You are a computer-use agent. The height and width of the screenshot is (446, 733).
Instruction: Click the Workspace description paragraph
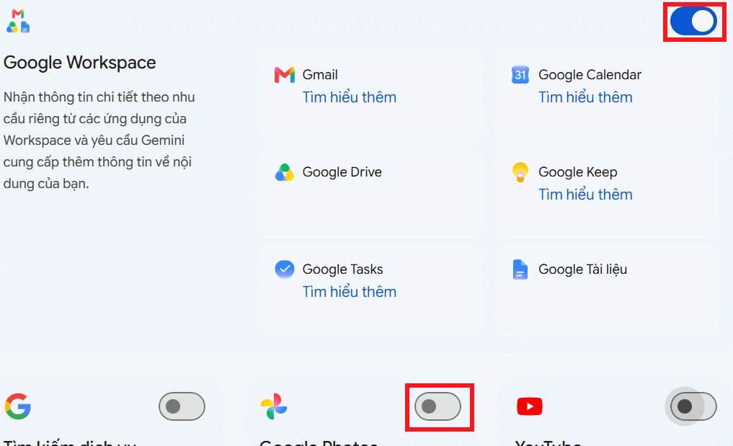pyautogui.click(x=99, y=141)
